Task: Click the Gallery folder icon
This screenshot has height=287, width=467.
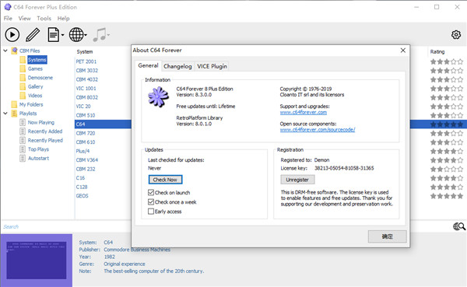Action: tap(23, 86)
